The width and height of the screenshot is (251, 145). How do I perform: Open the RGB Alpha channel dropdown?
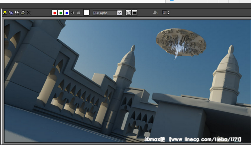[107, 13]
